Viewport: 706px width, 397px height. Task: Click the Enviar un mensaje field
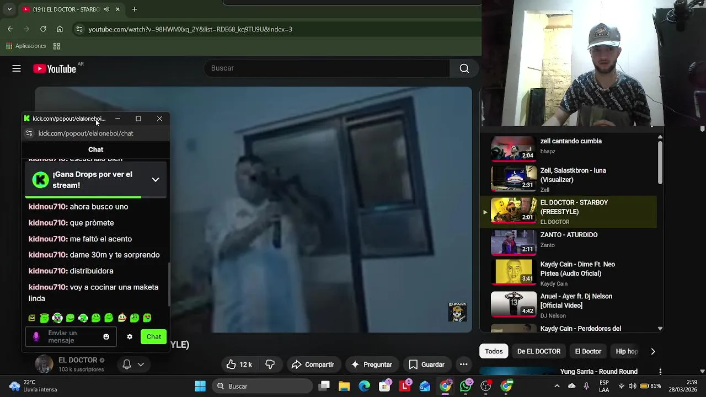pos(71,337)
